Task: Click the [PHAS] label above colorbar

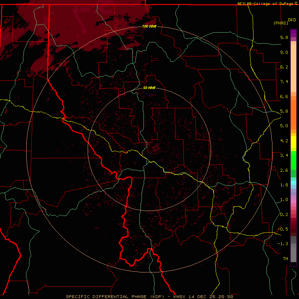Action: click(281, 23)
